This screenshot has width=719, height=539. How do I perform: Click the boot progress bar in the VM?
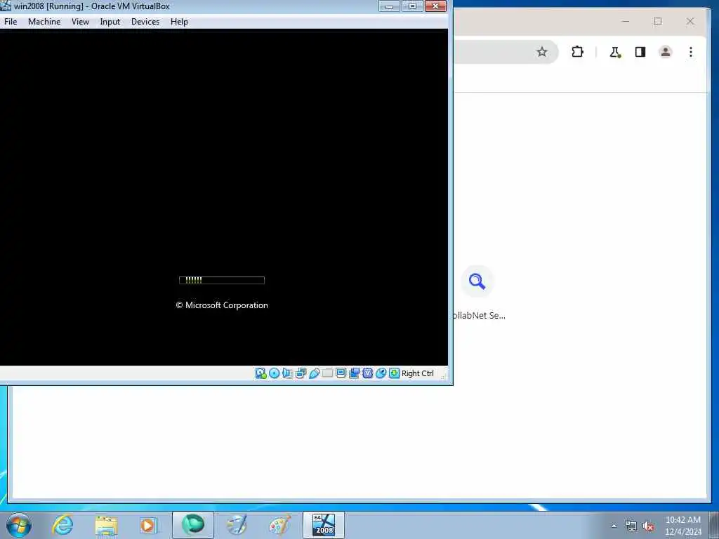tap(221, 280)
